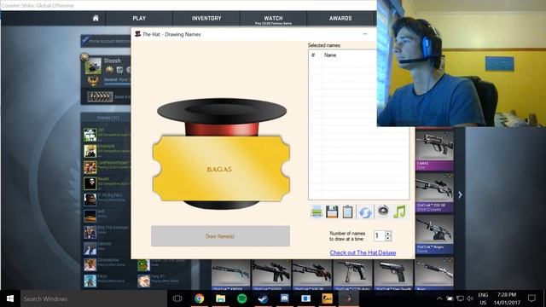Open the WATCH tab in CS:GO
546x307 pixels.
click(273, 18)
